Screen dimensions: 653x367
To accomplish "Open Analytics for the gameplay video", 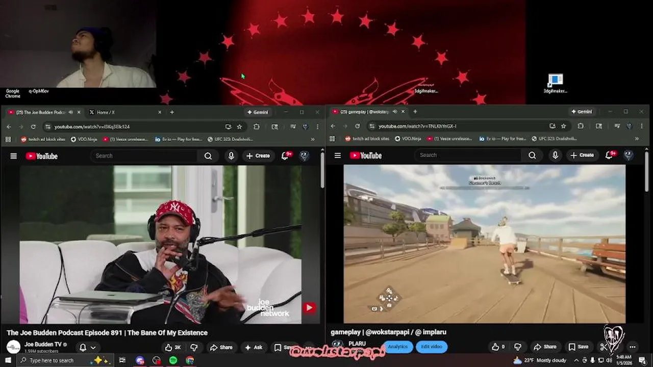I will [398, 347].
